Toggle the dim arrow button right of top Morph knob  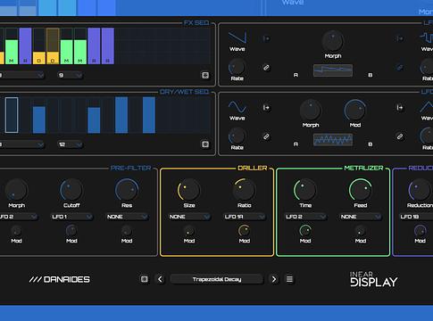pyautogui.click(x=399, y=38)
